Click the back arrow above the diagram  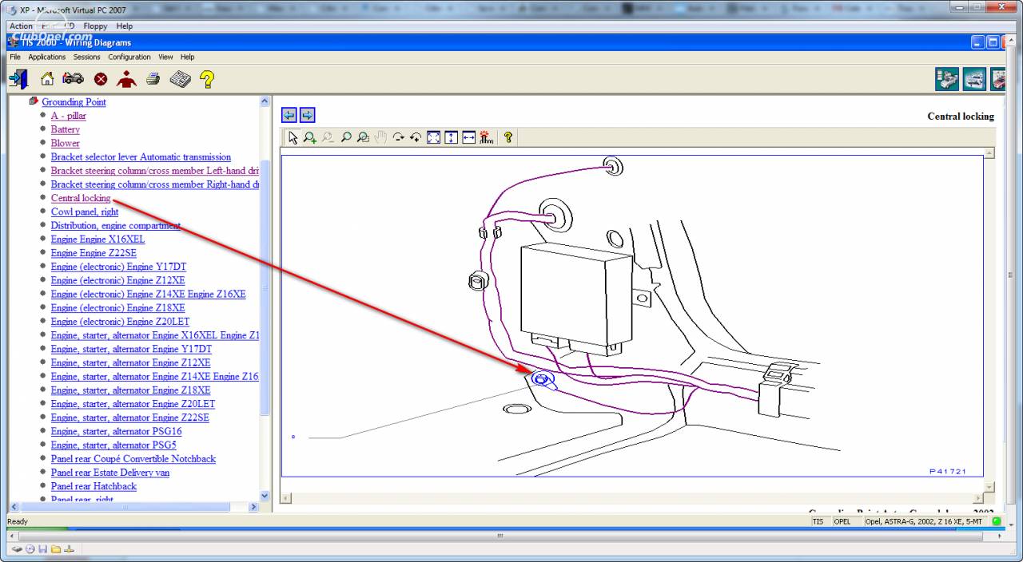pos(290,116)
